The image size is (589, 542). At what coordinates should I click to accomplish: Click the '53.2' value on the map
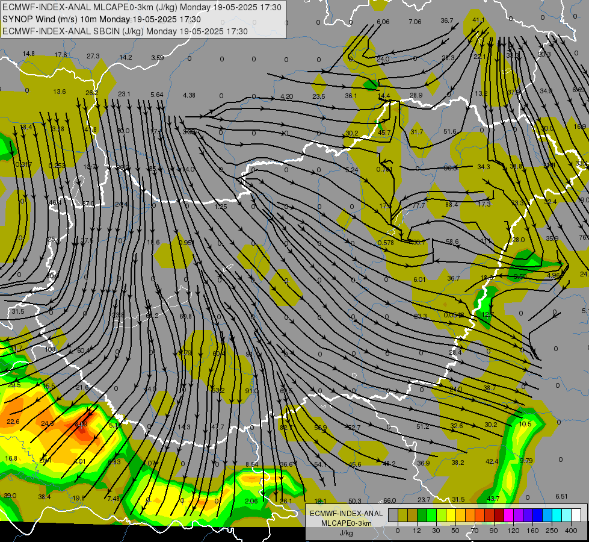(x=218, y=390)
